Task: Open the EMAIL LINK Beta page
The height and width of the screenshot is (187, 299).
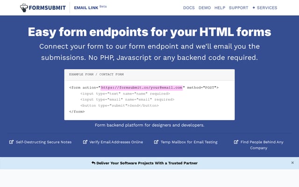Action: tap(90, 7)
